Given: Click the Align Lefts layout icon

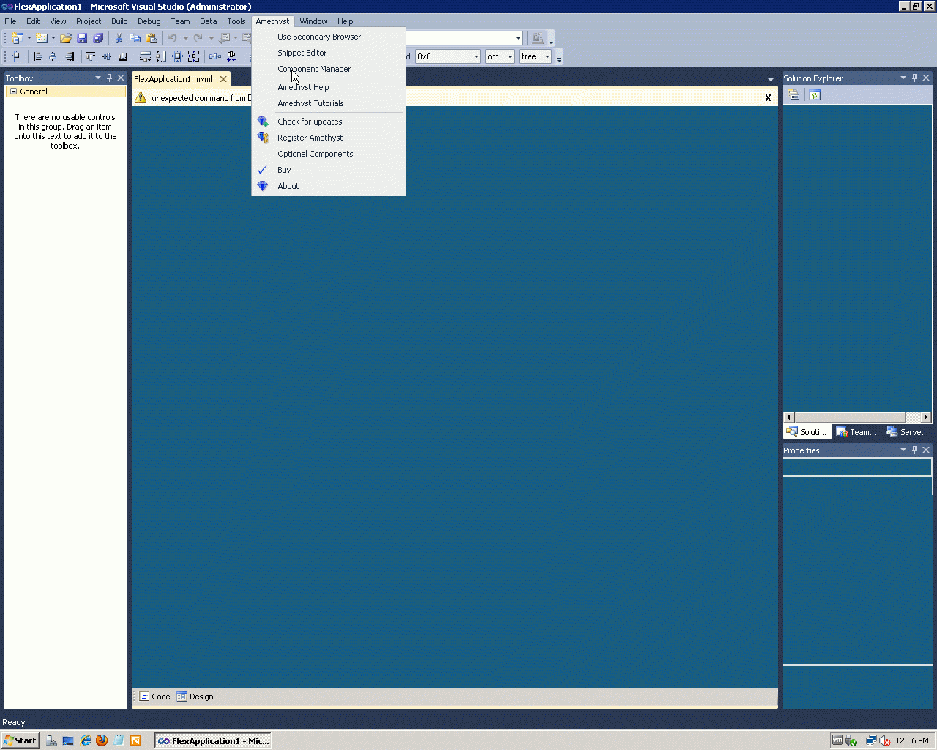Looking at the screenshot, I should (38, 56).
